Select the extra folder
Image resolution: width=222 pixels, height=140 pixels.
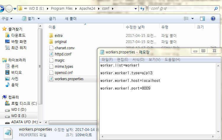click(59, 36)
